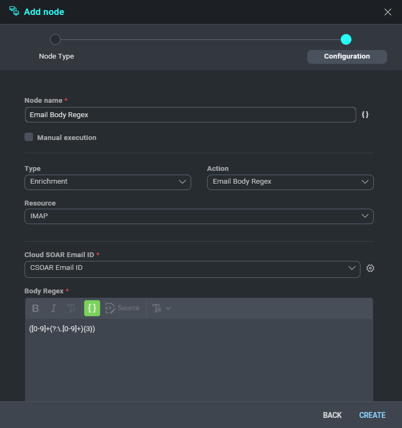Enable the Manual execution checkbox
This screenshot has width=402, height=428.
point(29,137)
